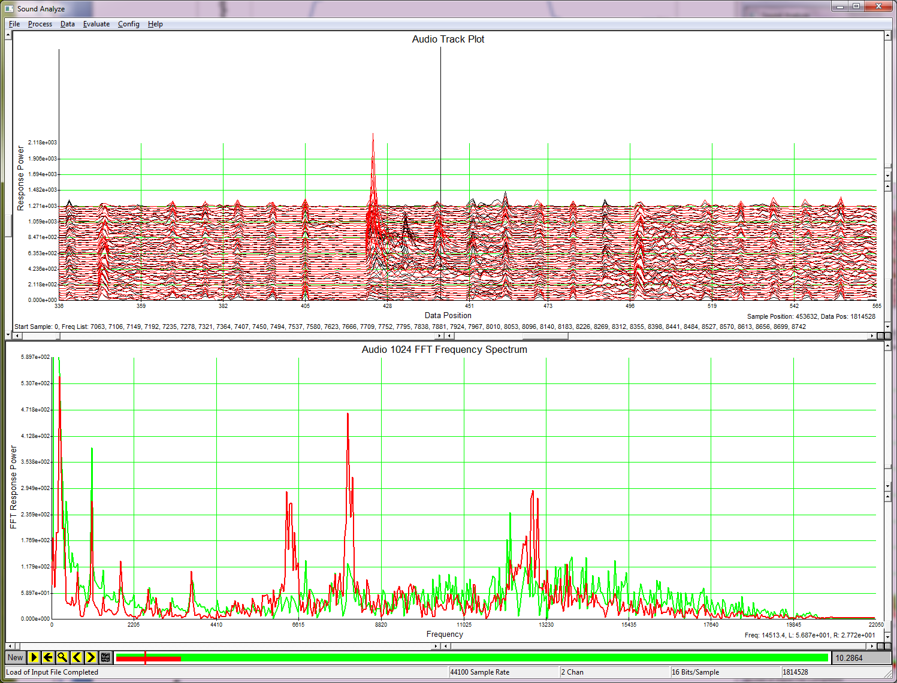Activate the magnifier zoom tool icon
Viewport: 897px width, 683px height.
tap(62, 657)
